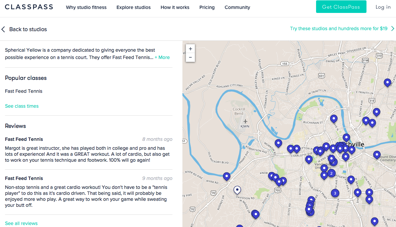Screen dimensions: 396x227
Task: Click cluster marker labeled 2 near Edgewood
Action: click(331, 173)
